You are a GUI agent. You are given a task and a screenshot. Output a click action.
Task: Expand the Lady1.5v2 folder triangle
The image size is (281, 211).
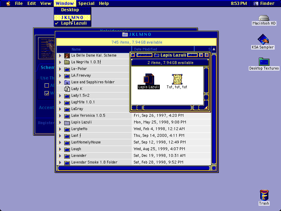pyautogui.click(x=60, y=96)
